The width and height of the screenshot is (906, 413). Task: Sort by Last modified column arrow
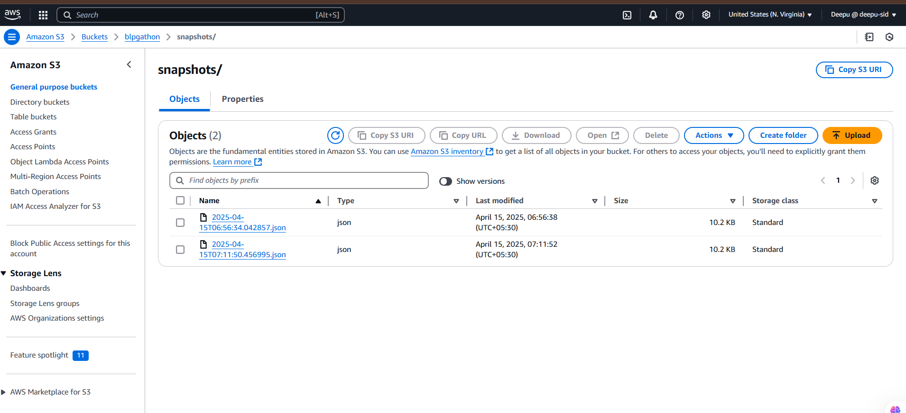pyautogui.click(x=595, y=201)
